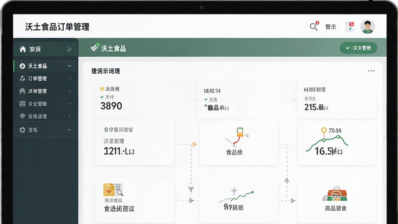Expand the chevron on the gear row

pyautogui.click(x=70, y=130)
